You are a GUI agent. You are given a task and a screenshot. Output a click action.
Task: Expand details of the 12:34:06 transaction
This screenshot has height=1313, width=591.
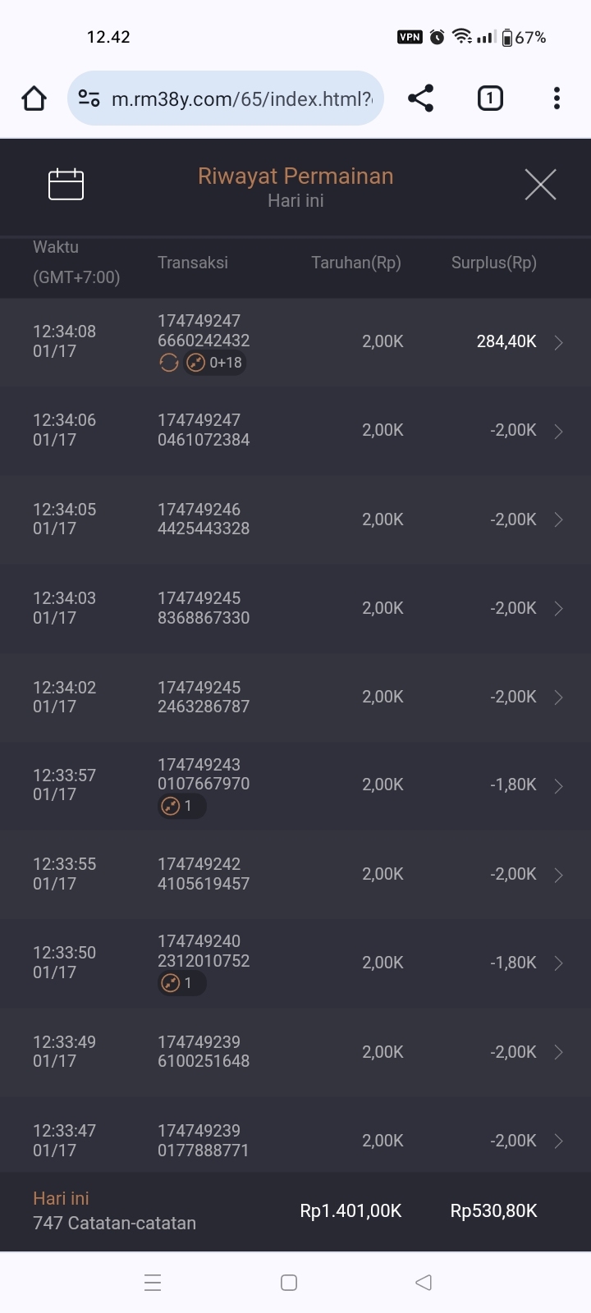click(x=558, y=431)
